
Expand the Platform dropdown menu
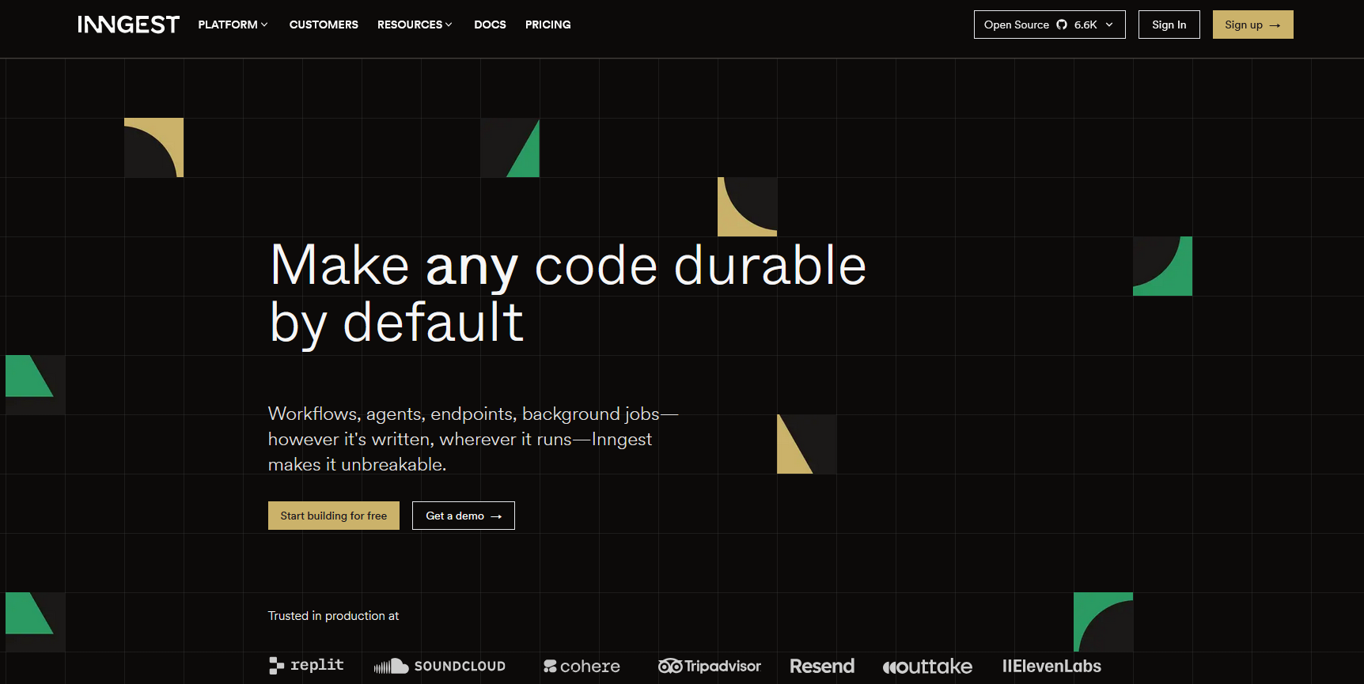(x=233, y=25)
